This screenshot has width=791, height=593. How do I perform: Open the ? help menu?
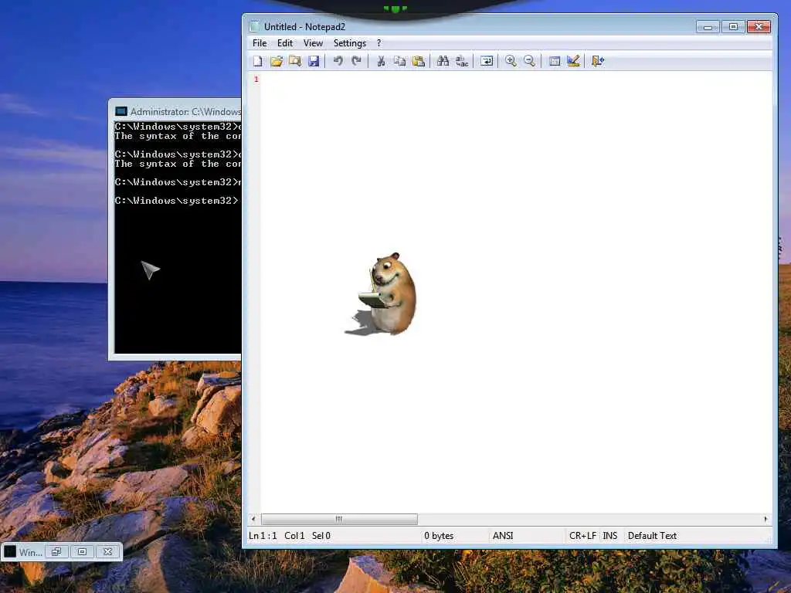click(379, 43)
